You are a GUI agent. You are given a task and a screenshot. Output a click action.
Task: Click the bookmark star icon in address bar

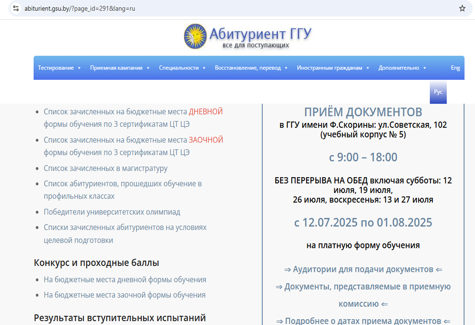(x=462, y=8)
